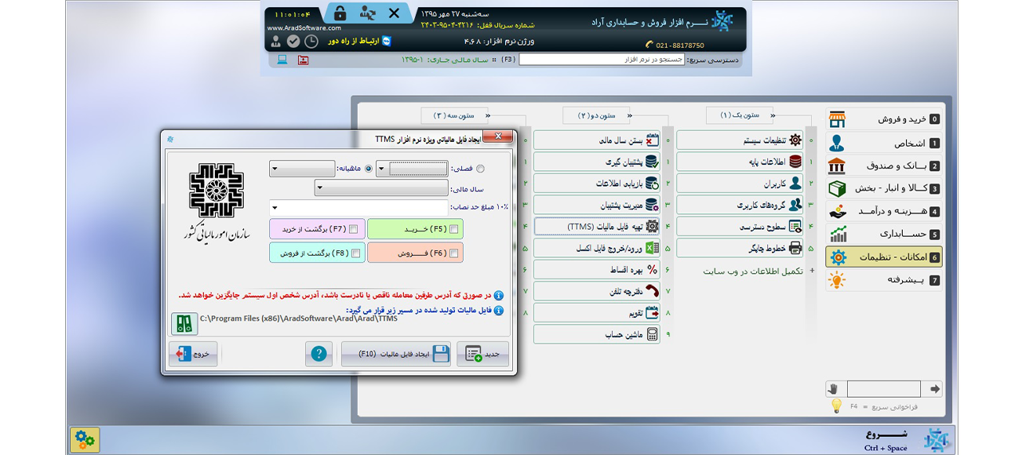Image resolution: width=1026 pixels, height=455 pixels.
Task: Click the forward arrow beside quick-call box
Action: (934, 388)
